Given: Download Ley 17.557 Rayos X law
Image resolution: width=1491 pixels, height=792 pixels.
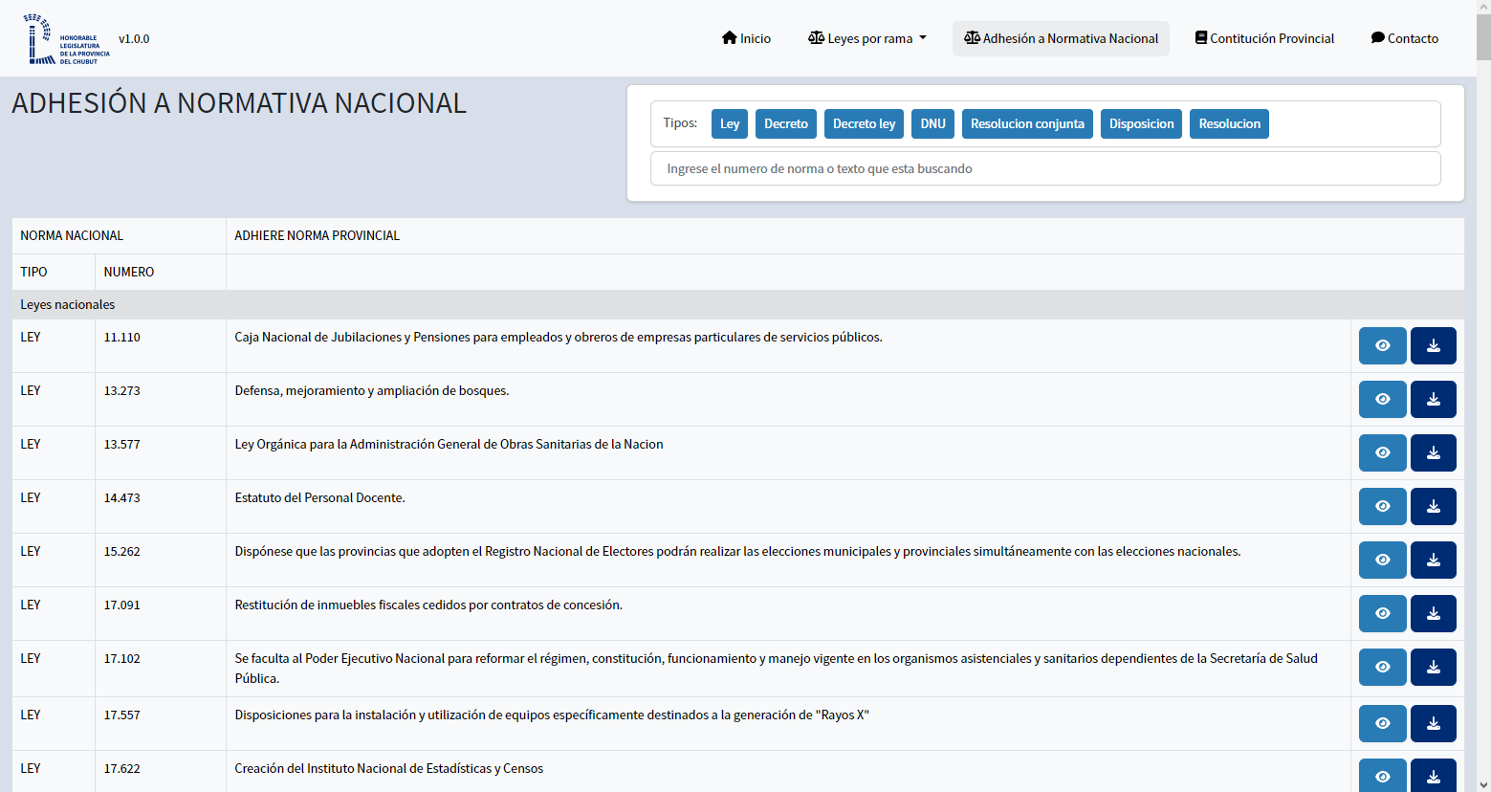Looking at the screenshot, I should [1433, 724].
